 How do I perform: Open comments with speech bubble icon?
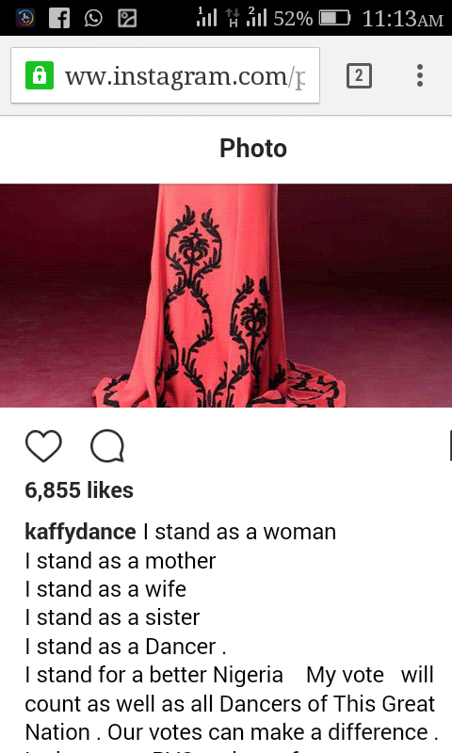107,446
